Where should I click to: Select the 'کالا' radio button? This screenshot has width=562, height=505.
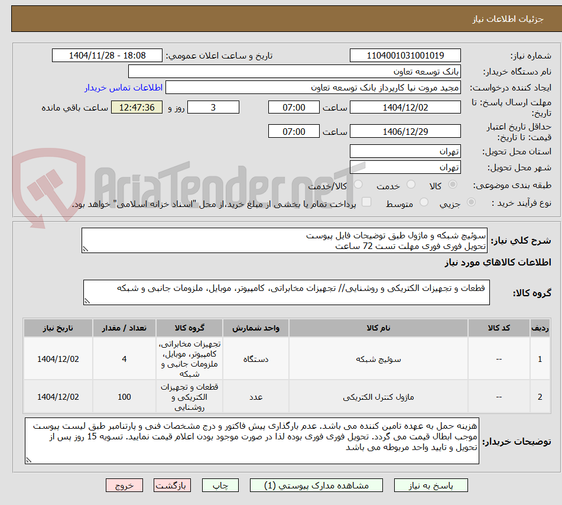453,184
